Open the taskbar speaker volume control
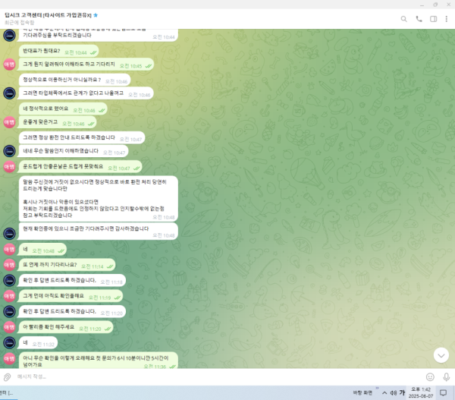455x400 pixels. click(x=393, y=393)
